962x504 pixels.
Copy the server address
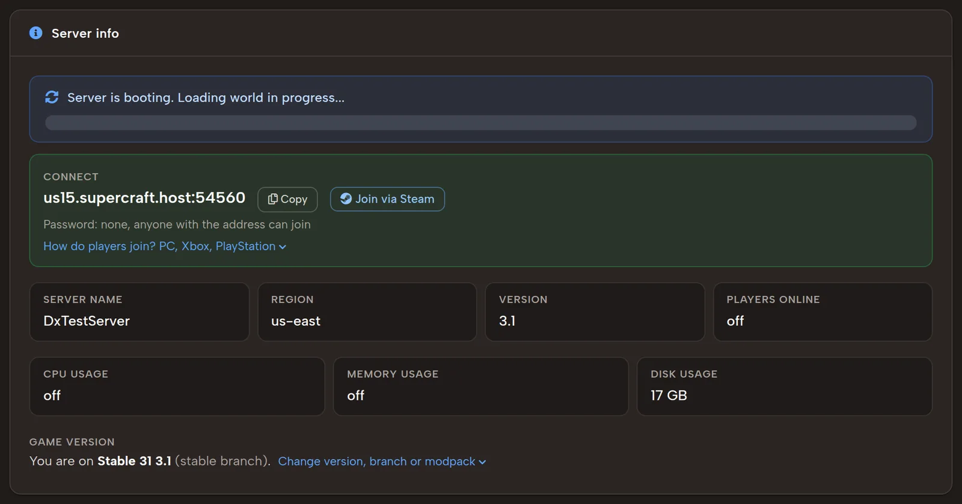287,199
